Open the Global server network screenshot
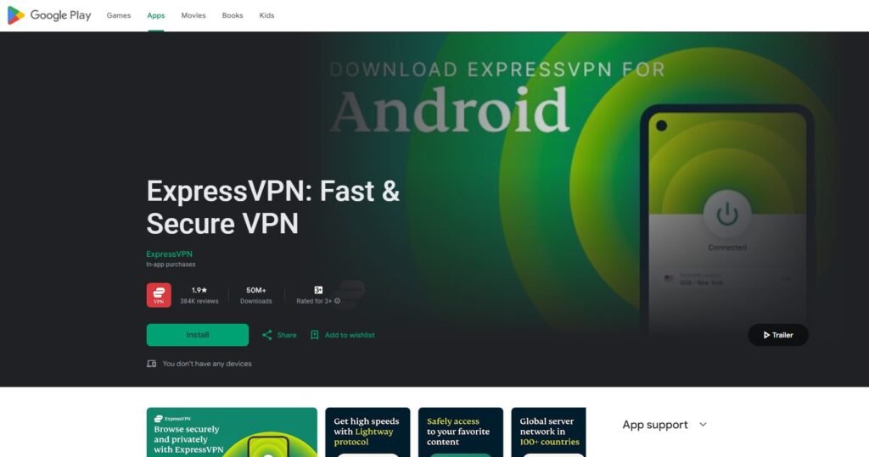869x457 pixels. 549,432
